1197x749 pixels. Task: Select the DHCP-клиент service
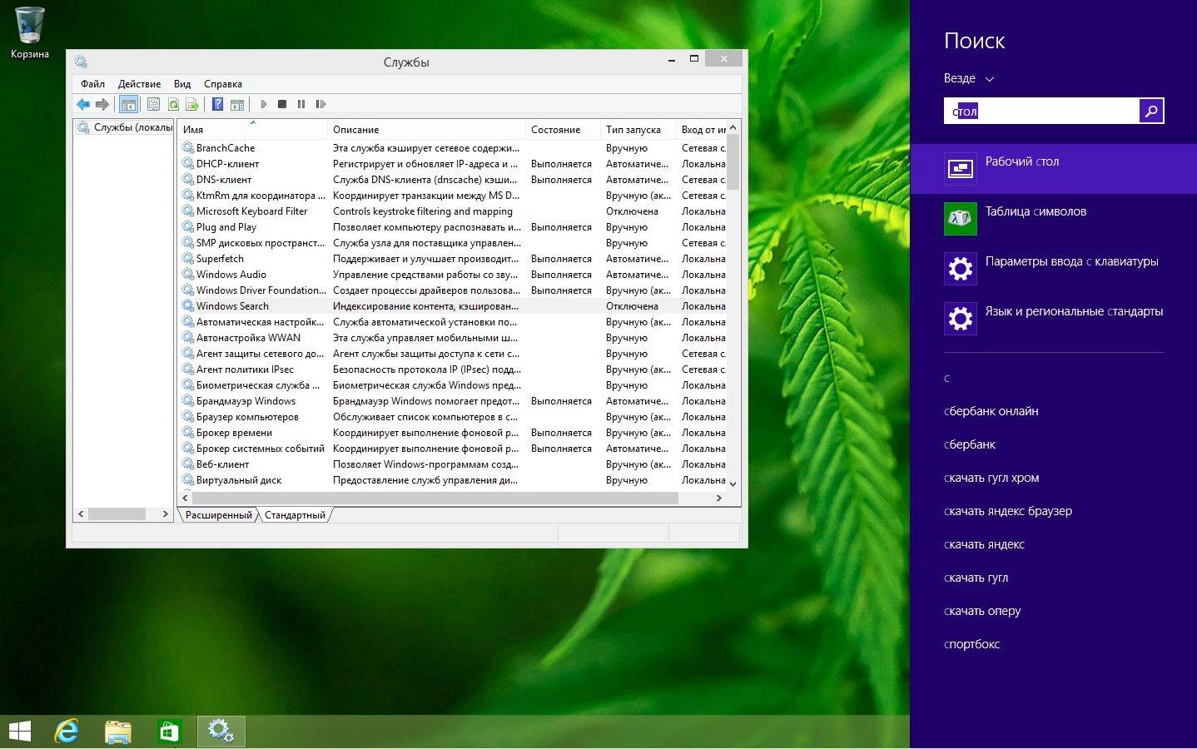[453, 164]
